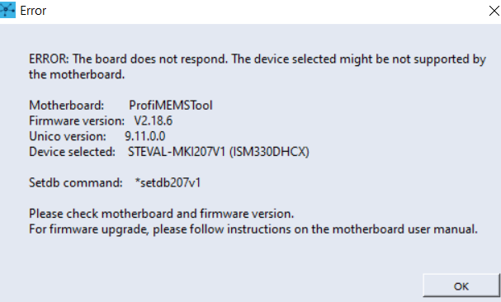Click the Unico app icon in title bar

[x=7, y=10]
